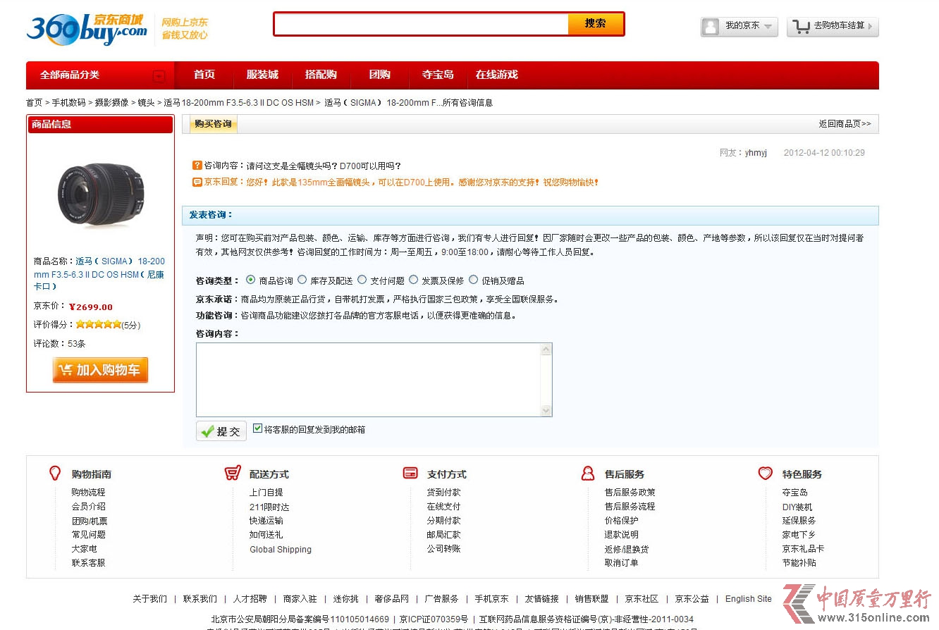Viewport: 939px width, 630px height.
Task: Select the 促销及赠品 radio button
Action: pos(474,280)
